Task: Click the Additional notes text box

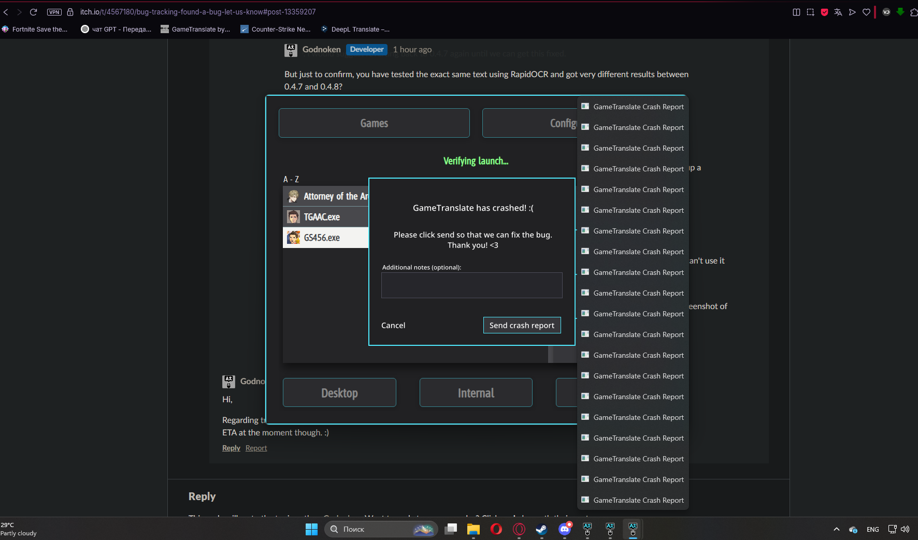Action: 471,285
